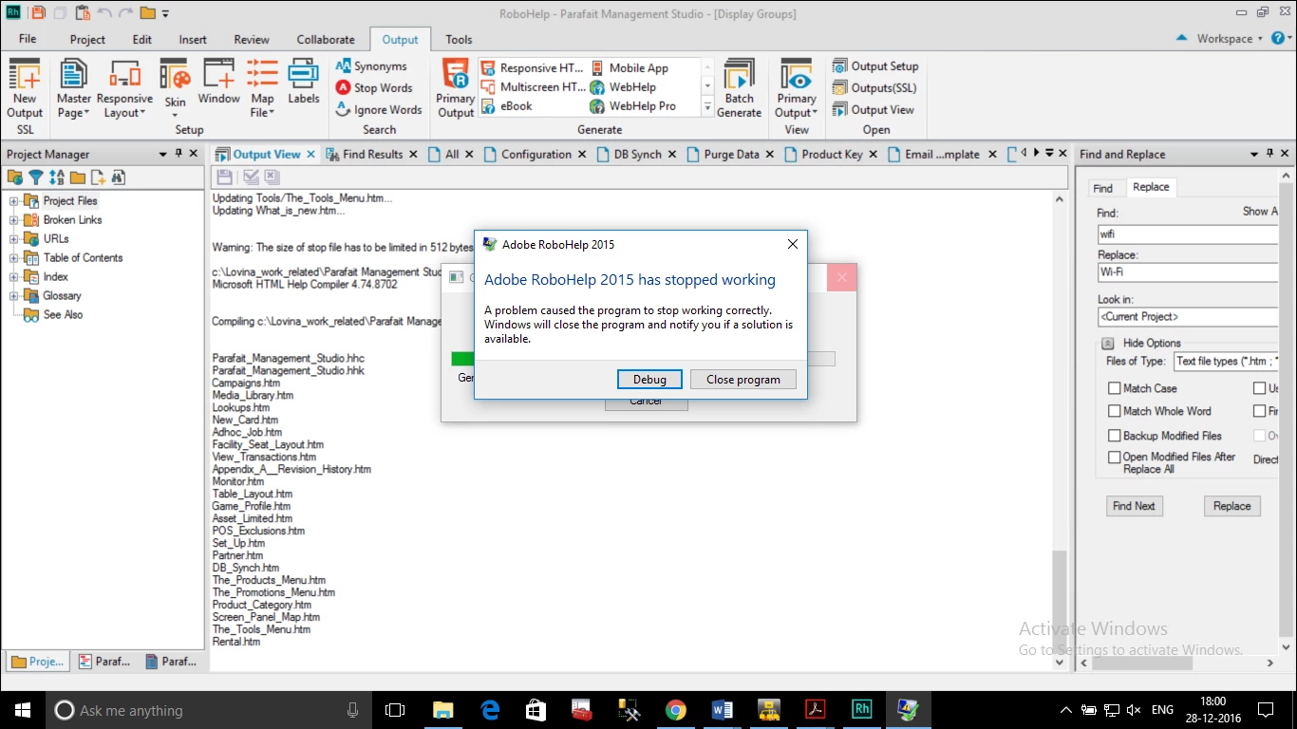The width and height of the screenshot is (1297, 729).
Task: Expand the Glossary tree node
Action: click(x=14, y=296)
